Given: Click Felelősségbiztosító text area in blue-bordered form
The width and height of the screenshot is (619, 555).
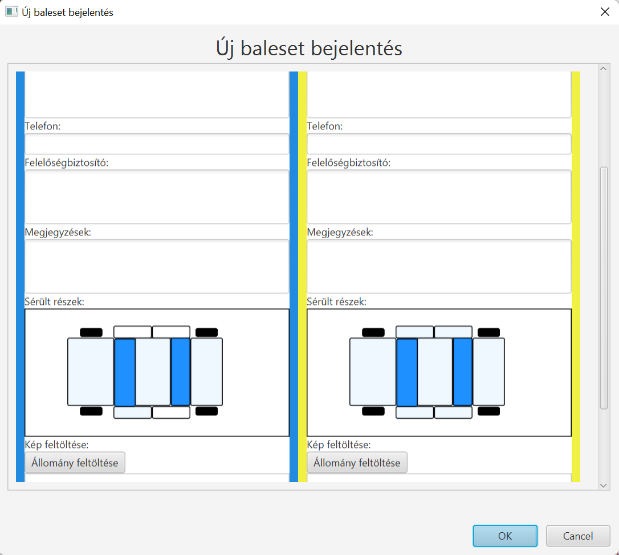Looking at the screenshot, I should point(157,197).
